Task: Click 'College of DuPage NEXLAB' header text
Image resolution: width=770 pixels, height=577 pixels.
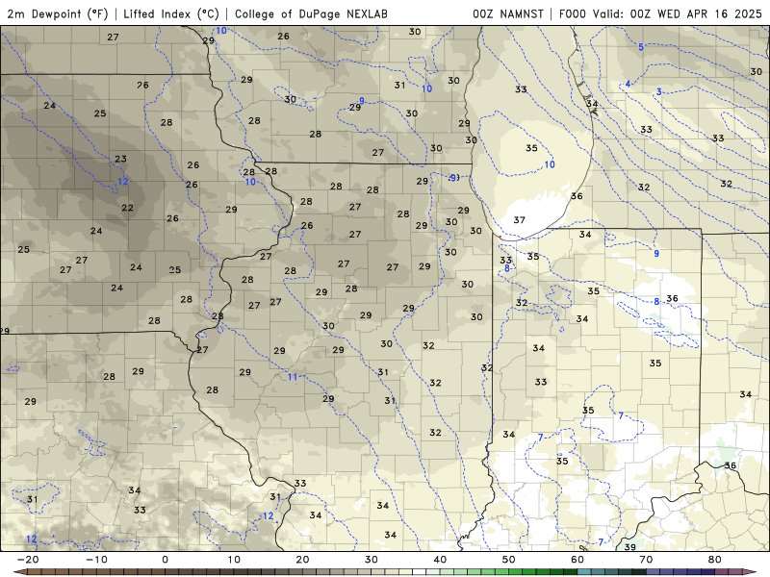Action: [311, 13]
